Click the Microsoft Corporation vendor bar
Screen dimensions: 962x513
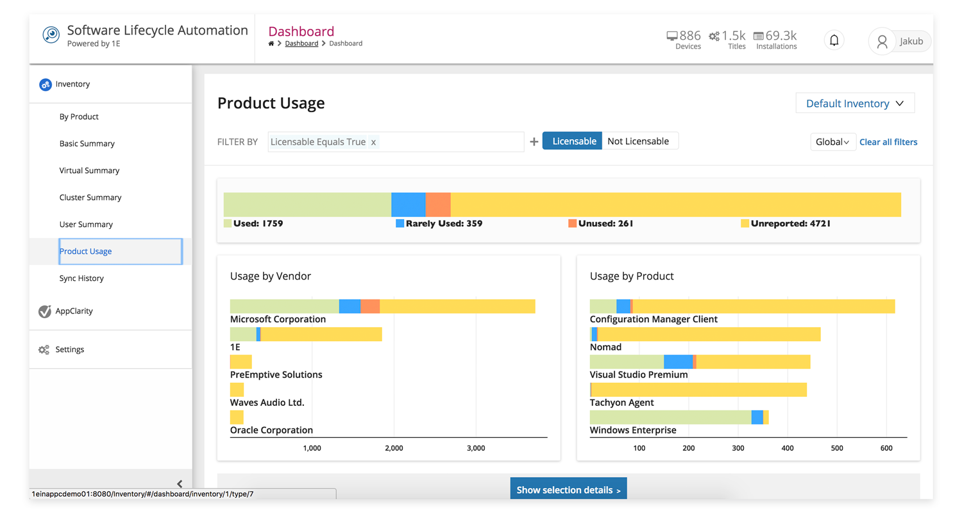(x=383, y=307)
